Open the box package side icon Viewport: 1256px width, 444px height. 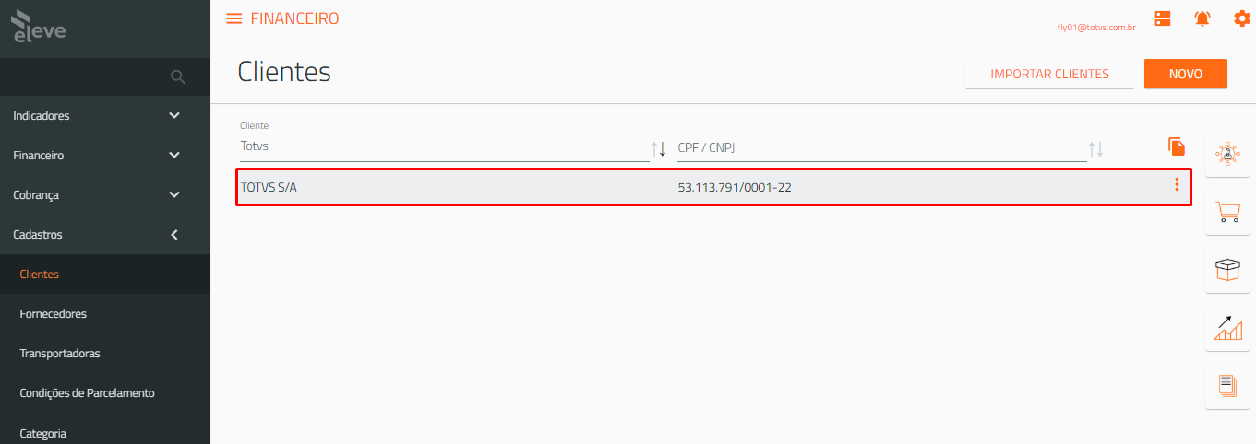tap(1228, 270)
